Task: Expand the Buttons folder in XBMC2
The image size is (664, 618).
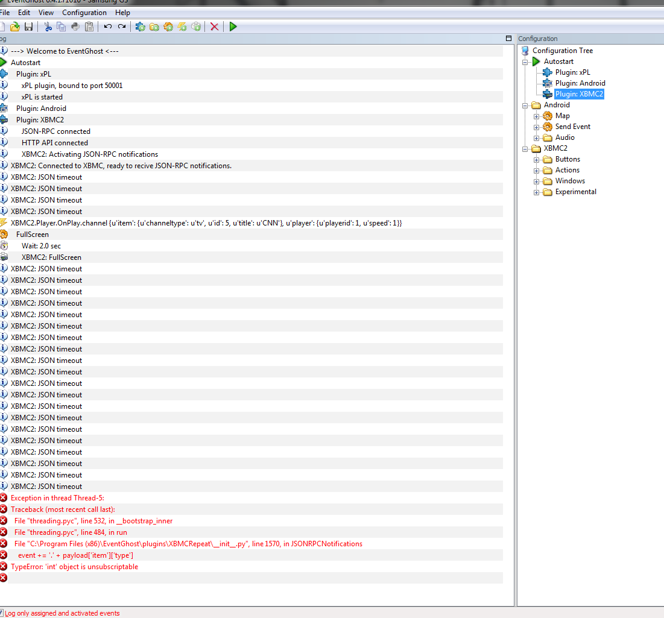Action: (x=537, y=160)
